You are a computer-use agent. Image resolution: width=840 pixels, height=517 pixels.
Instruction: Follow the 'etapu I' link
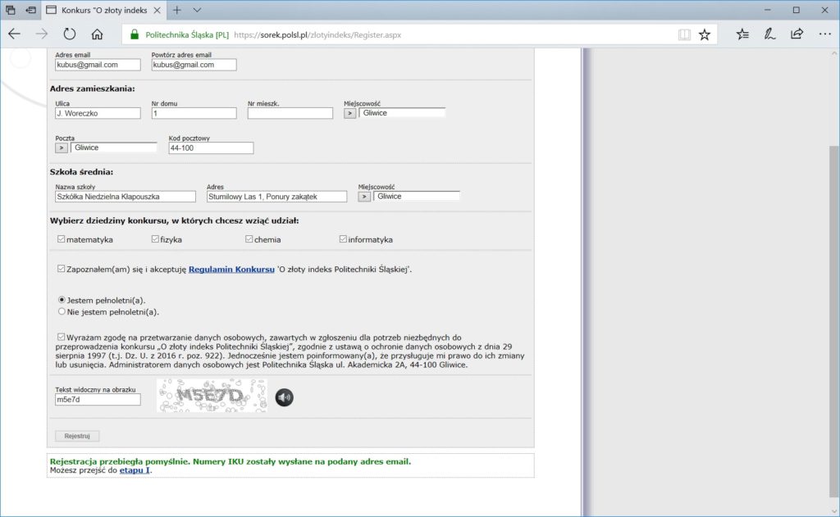click(x=135, y=470)
